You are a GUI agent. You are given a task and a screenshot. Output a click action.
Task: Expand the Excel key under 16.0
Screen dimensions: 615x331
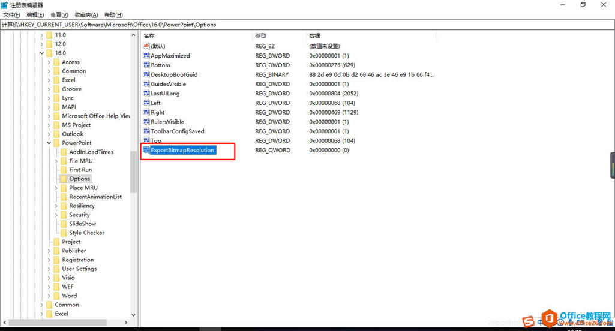[x=49, y=80]
